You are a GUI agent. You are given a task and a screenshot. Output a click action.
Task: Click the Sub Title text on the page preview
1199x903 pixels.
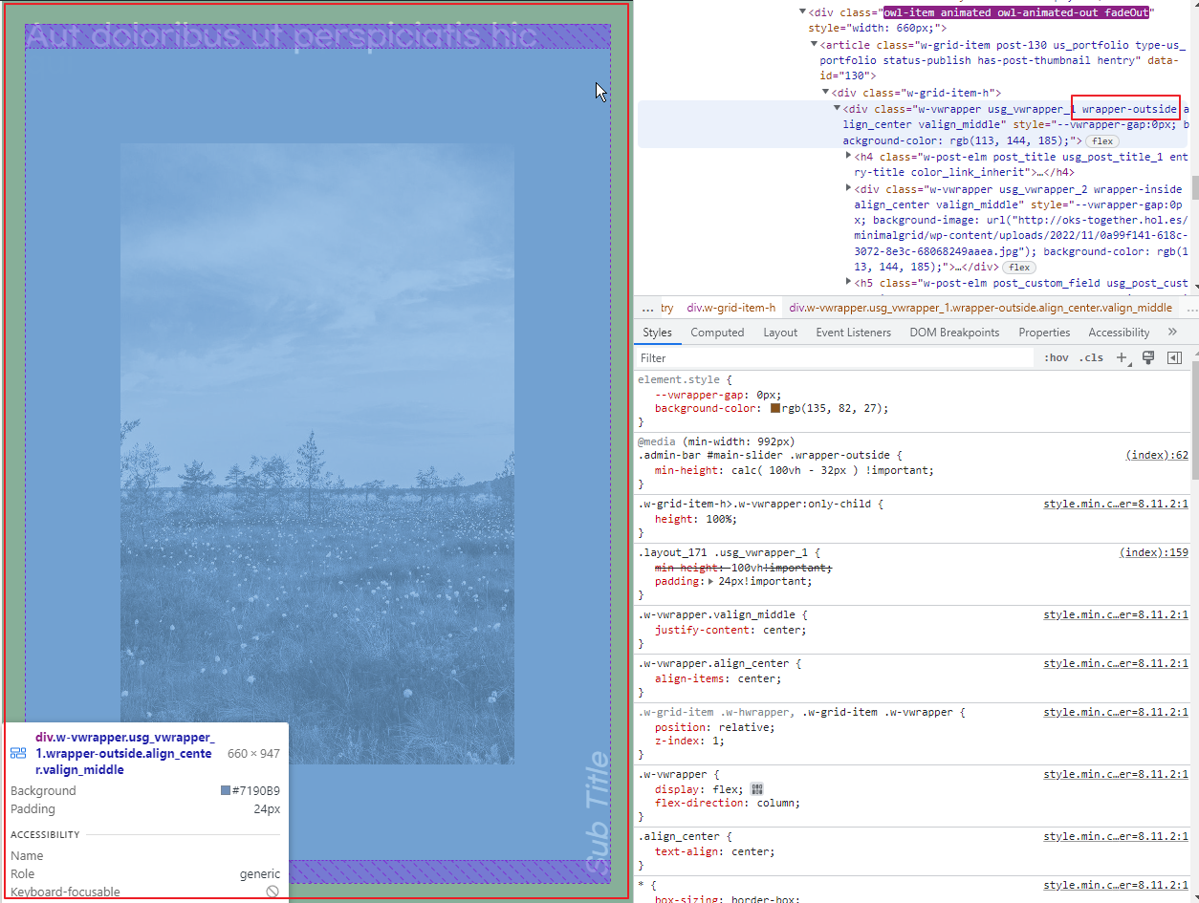pos(595,813)
